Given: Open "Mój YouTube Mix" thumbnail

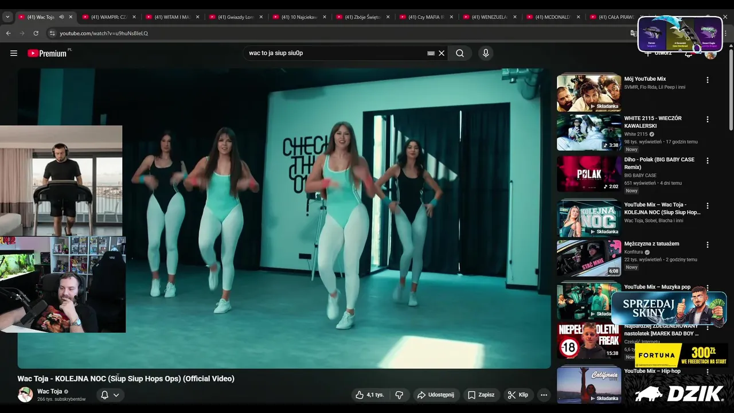Looking at the screenshot, I should pos(588,93).
